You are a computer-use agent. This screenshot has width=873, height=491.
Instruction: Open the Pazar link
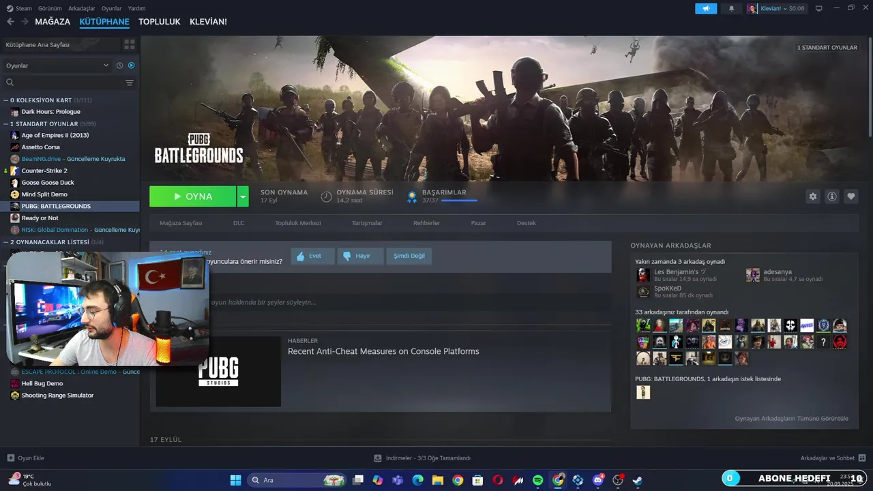point(478,223)
